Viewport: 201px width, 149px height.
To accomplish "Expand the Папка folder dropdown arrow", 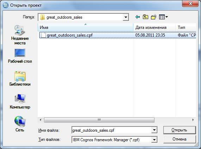I will pyautogui.click(x=126, y=17).
